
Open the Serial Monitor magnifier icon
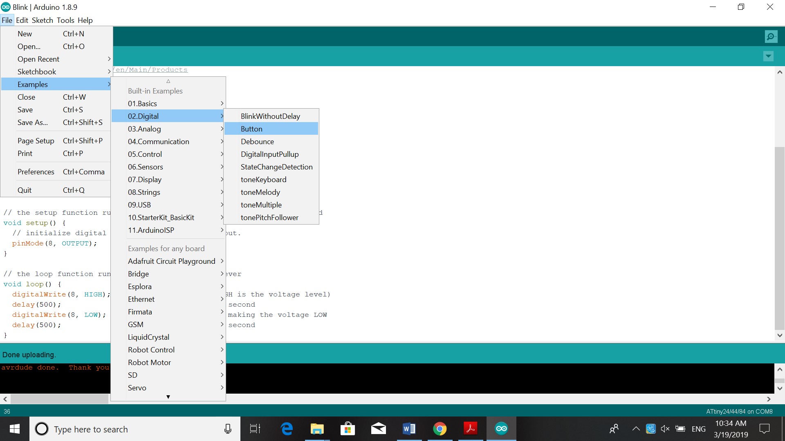[771, 37]
